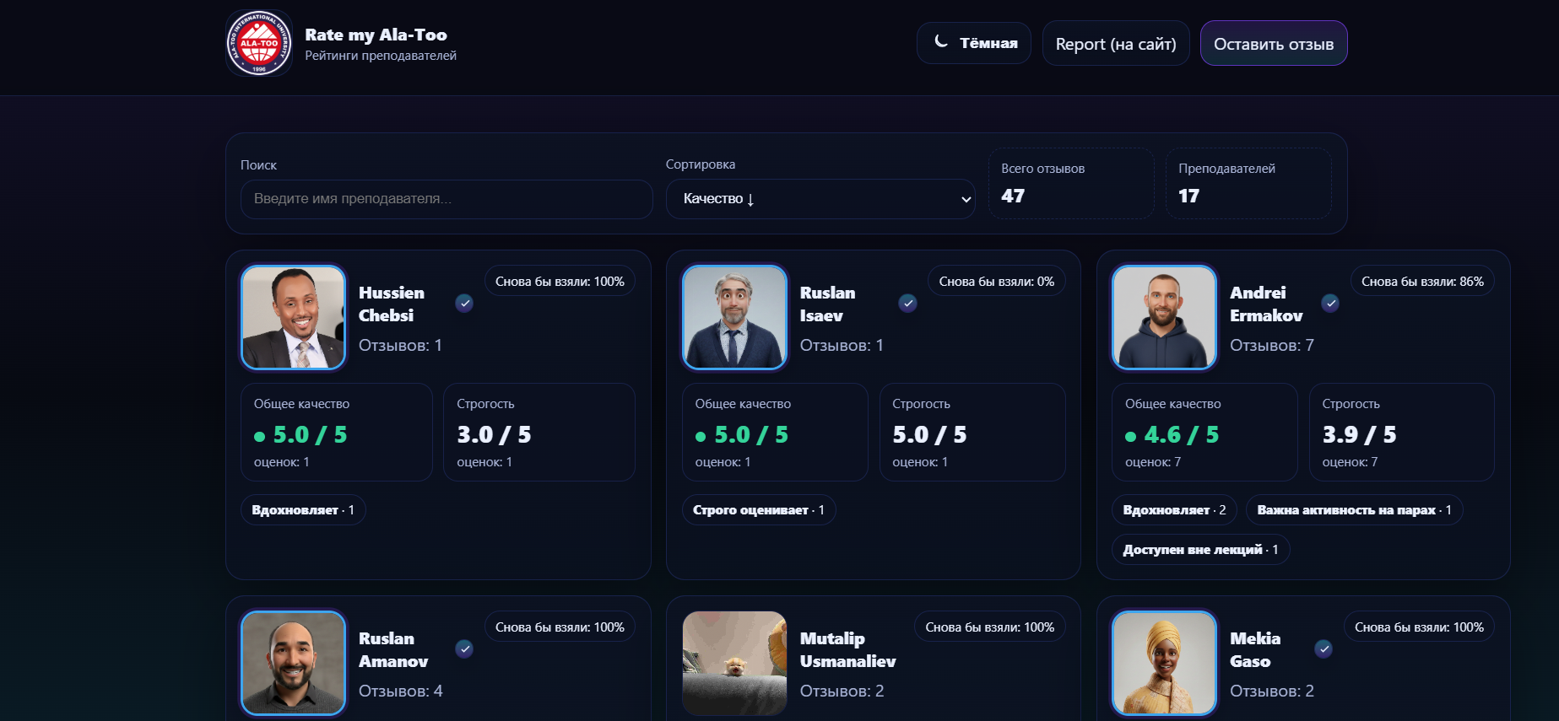1559x721 pixels.
Task: Click the Строго оценивает tag
Action: (759, 510)
